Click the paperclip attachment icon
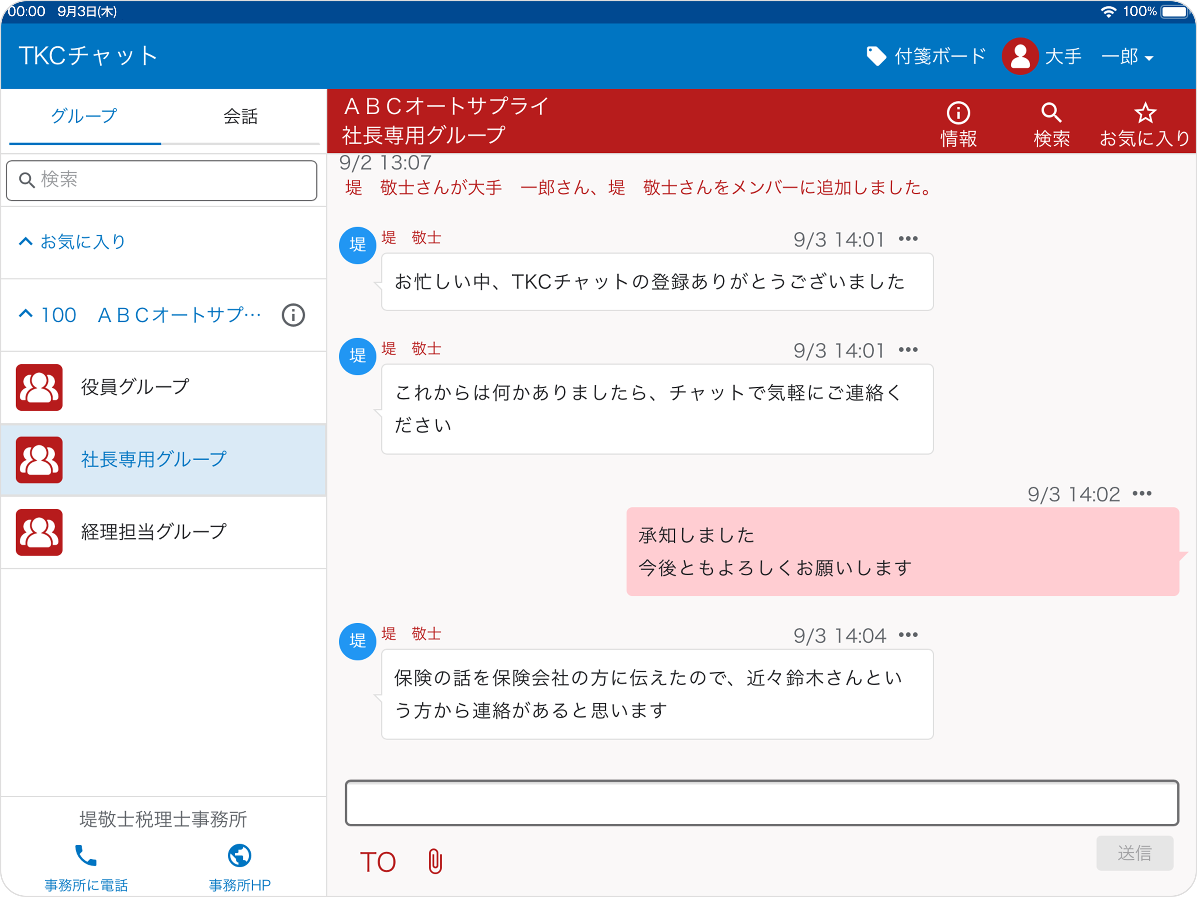 pos(435,862)
